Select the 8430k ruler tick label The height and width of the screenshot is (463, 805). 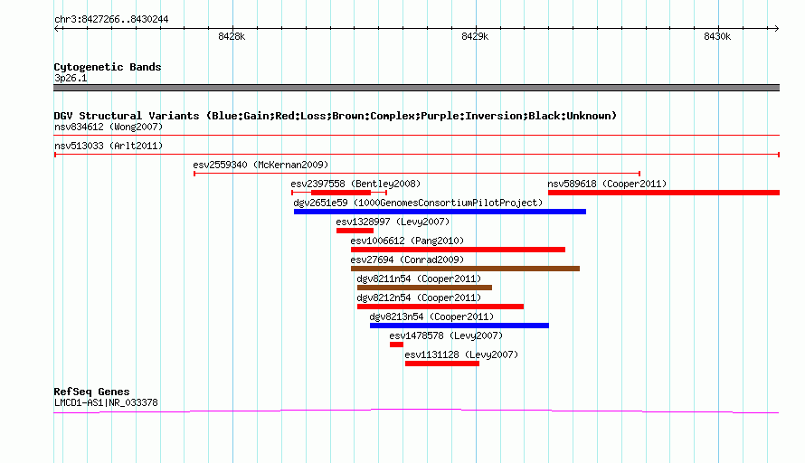pos(717,36)
